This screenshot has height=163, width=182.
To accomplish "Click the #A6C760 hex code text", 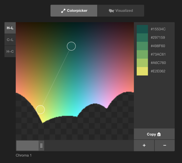I will [x=158, y=63].
